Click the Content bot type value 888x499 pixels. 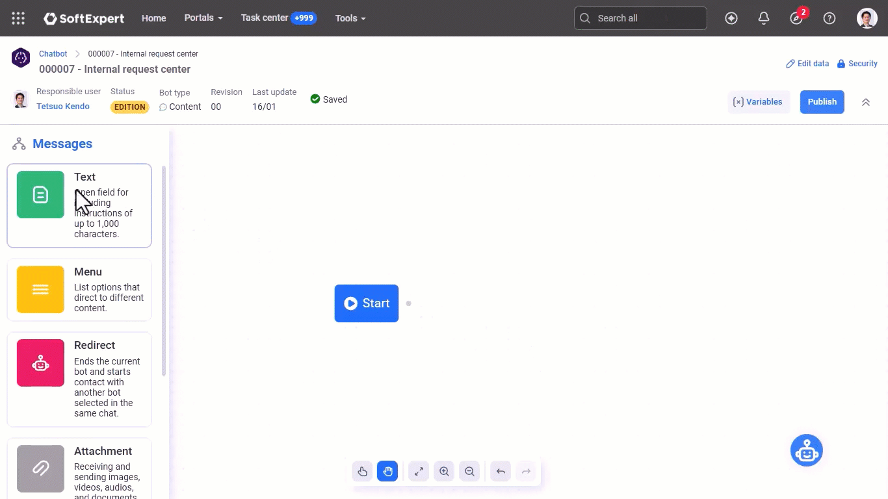coord(180,107)
